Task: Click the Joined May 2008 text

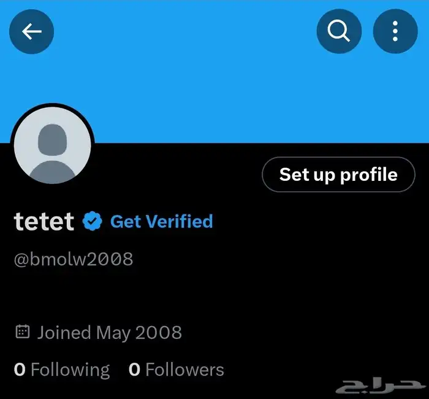Action: [109, 332]
